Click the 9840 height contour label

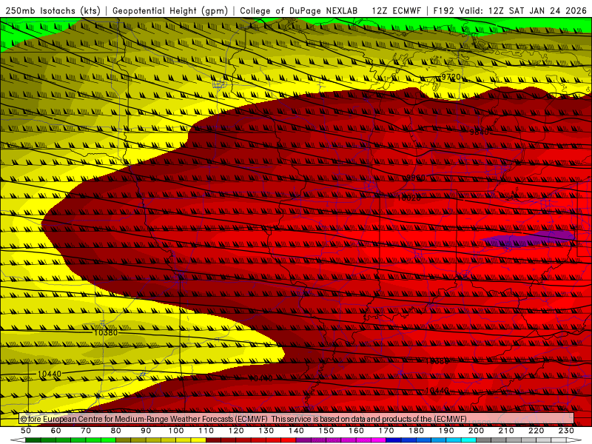click(x=479, y=132)
